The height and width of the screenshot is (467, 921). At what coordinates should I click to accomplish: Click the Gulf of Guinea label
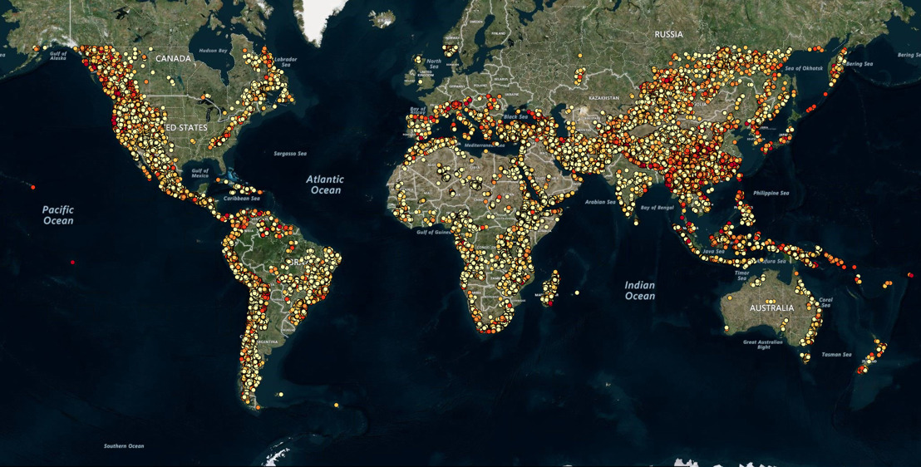coord(435,233)
